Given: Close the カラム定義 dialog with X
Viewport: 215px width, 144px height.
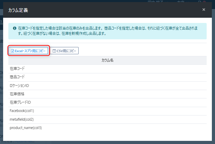Looking at the screenshot, I should pos(204,10).
